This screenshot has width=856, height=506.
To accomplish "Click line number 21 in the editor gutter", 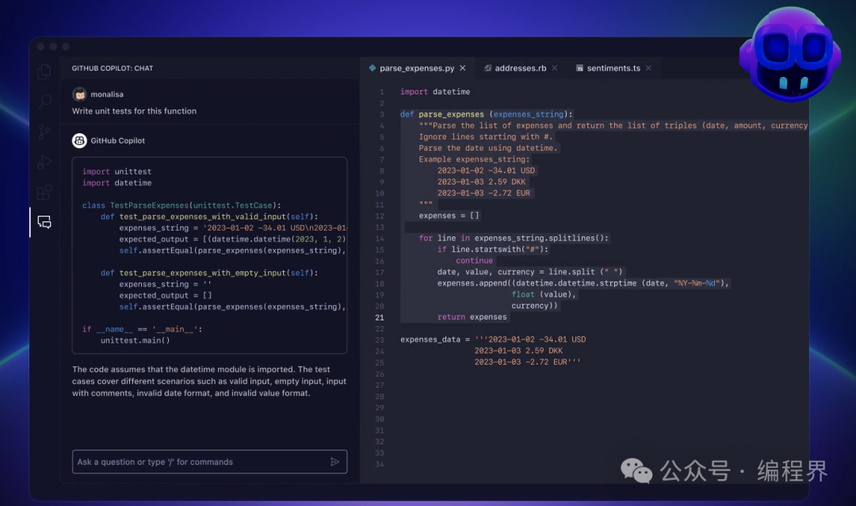I will pyautogui.click(x=380, y=317).
